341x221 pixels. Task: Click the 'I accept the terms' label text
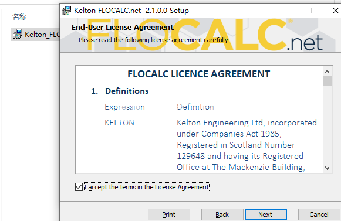[147, 187]
